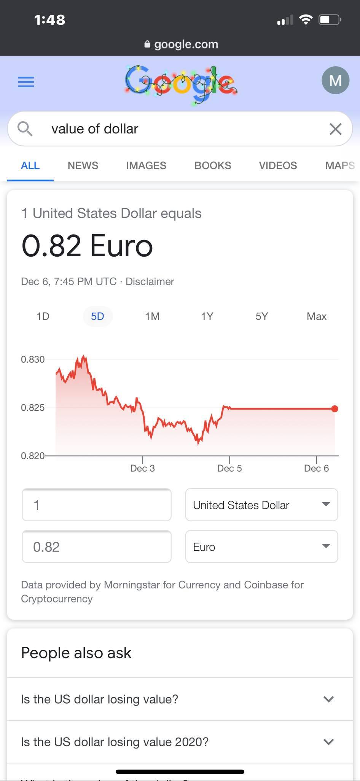Viewport: 360px width, 781px height.
Task: Focus the dollar amount input field
Action: [x=97, y=505]
